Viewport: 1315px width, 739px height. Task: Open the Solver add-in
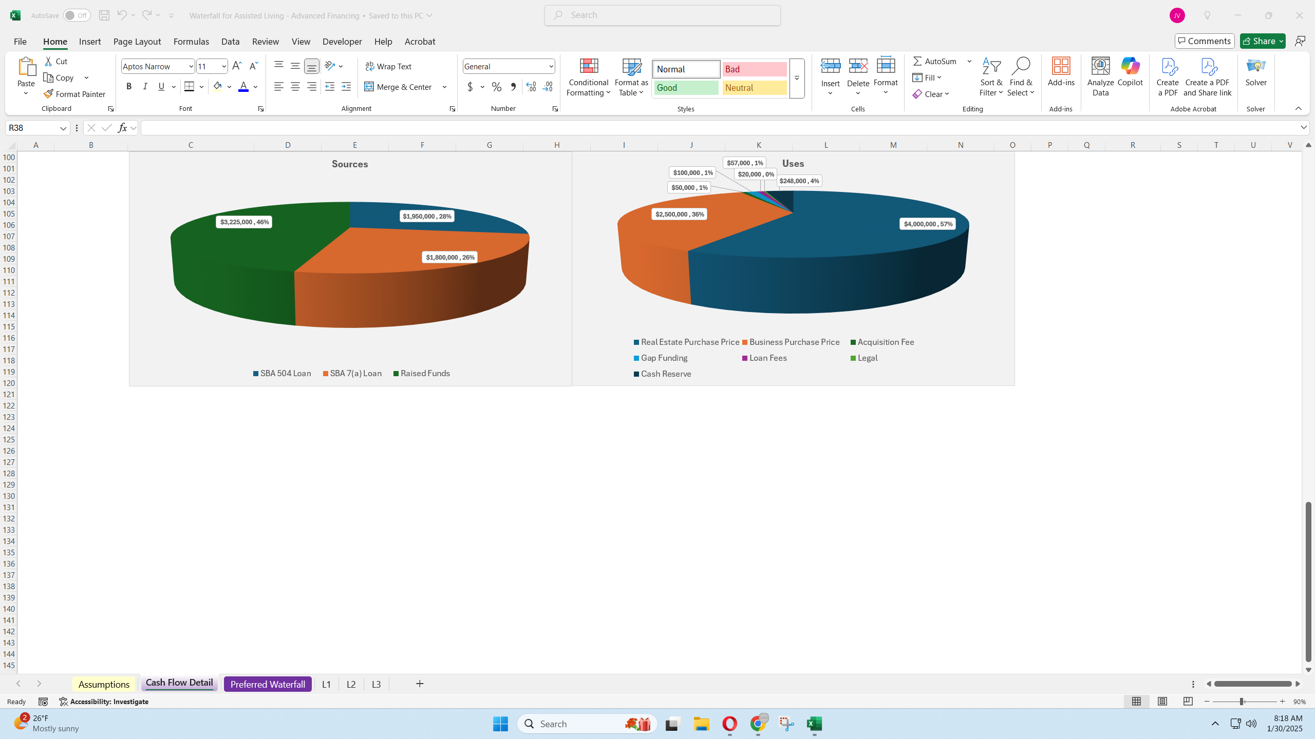pos(1256,72)
